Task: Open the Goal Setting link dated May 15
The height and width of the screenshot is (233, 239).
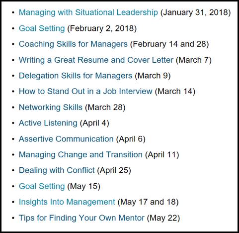Action: tap(42, 186)
